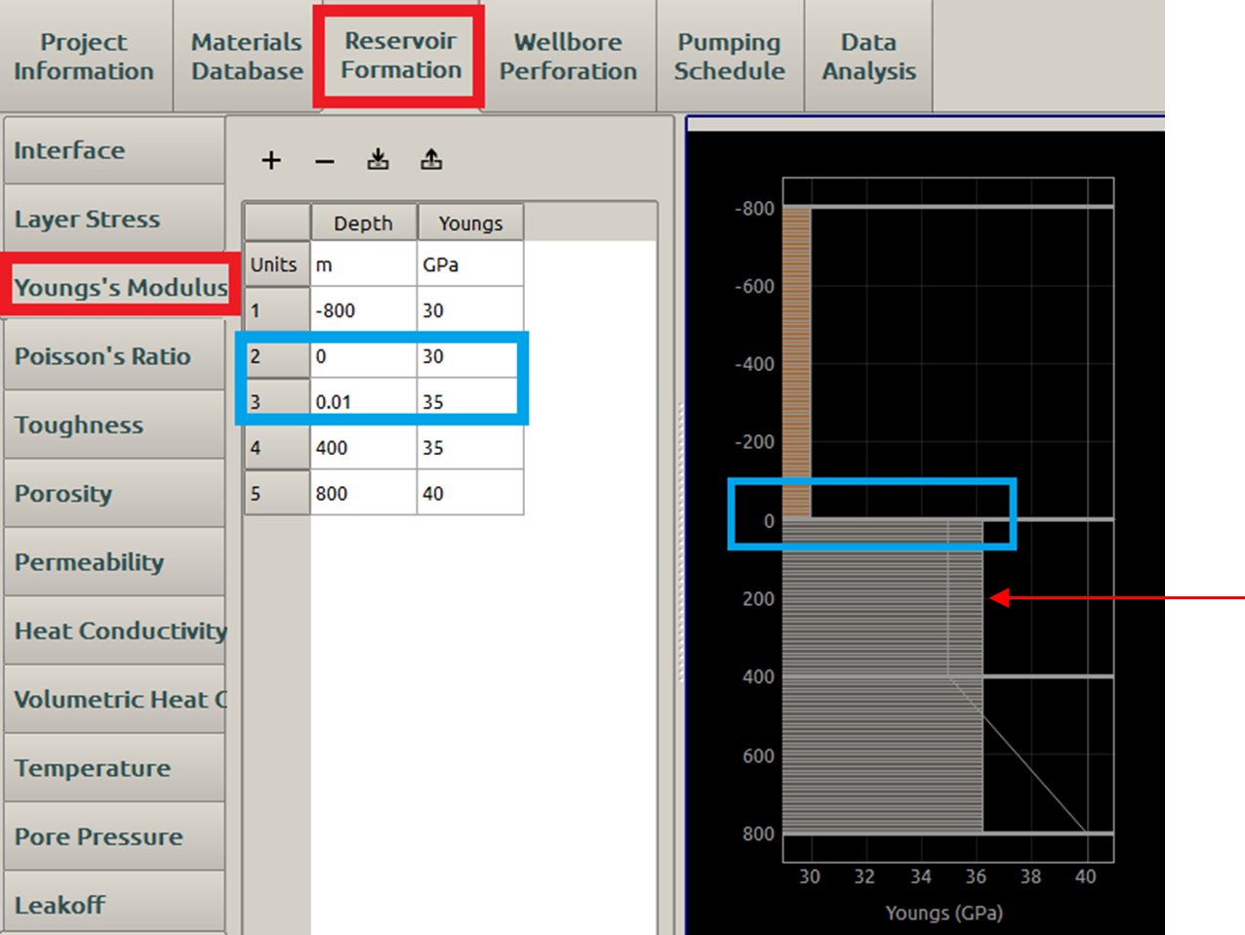
Task: Click Youngs cell '30' in row 2
Action: tap(470, 356)
